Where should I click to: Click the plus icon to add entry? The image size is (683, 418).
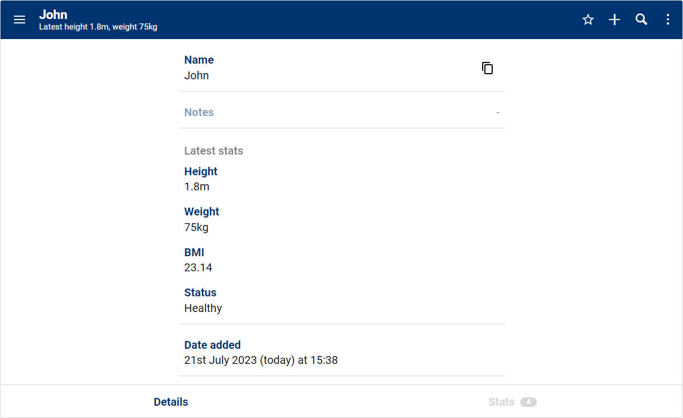point(614,20)
